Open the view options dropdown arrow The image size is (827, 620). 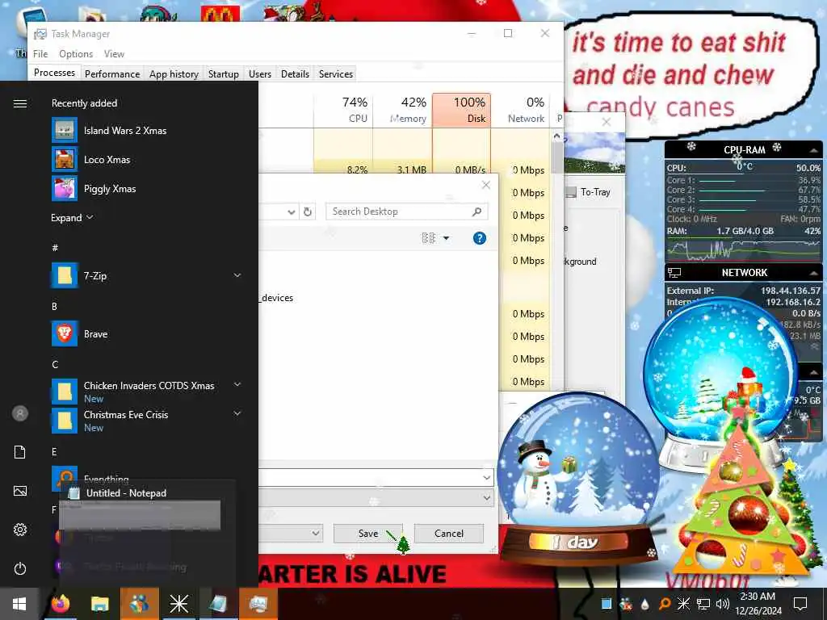pos(446,238)
